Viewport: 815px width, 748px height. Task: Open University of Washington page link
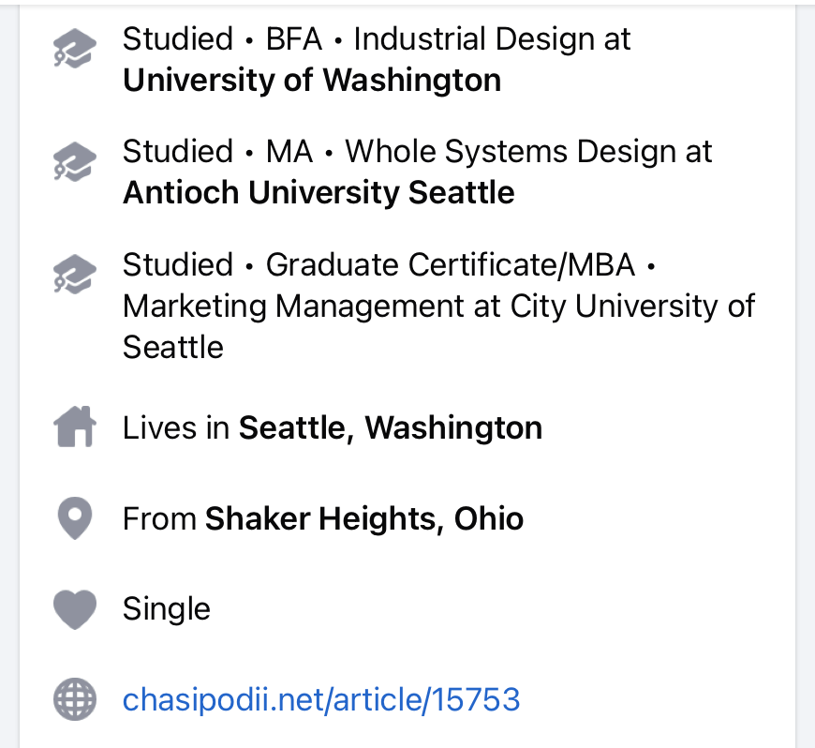point(312,81)
